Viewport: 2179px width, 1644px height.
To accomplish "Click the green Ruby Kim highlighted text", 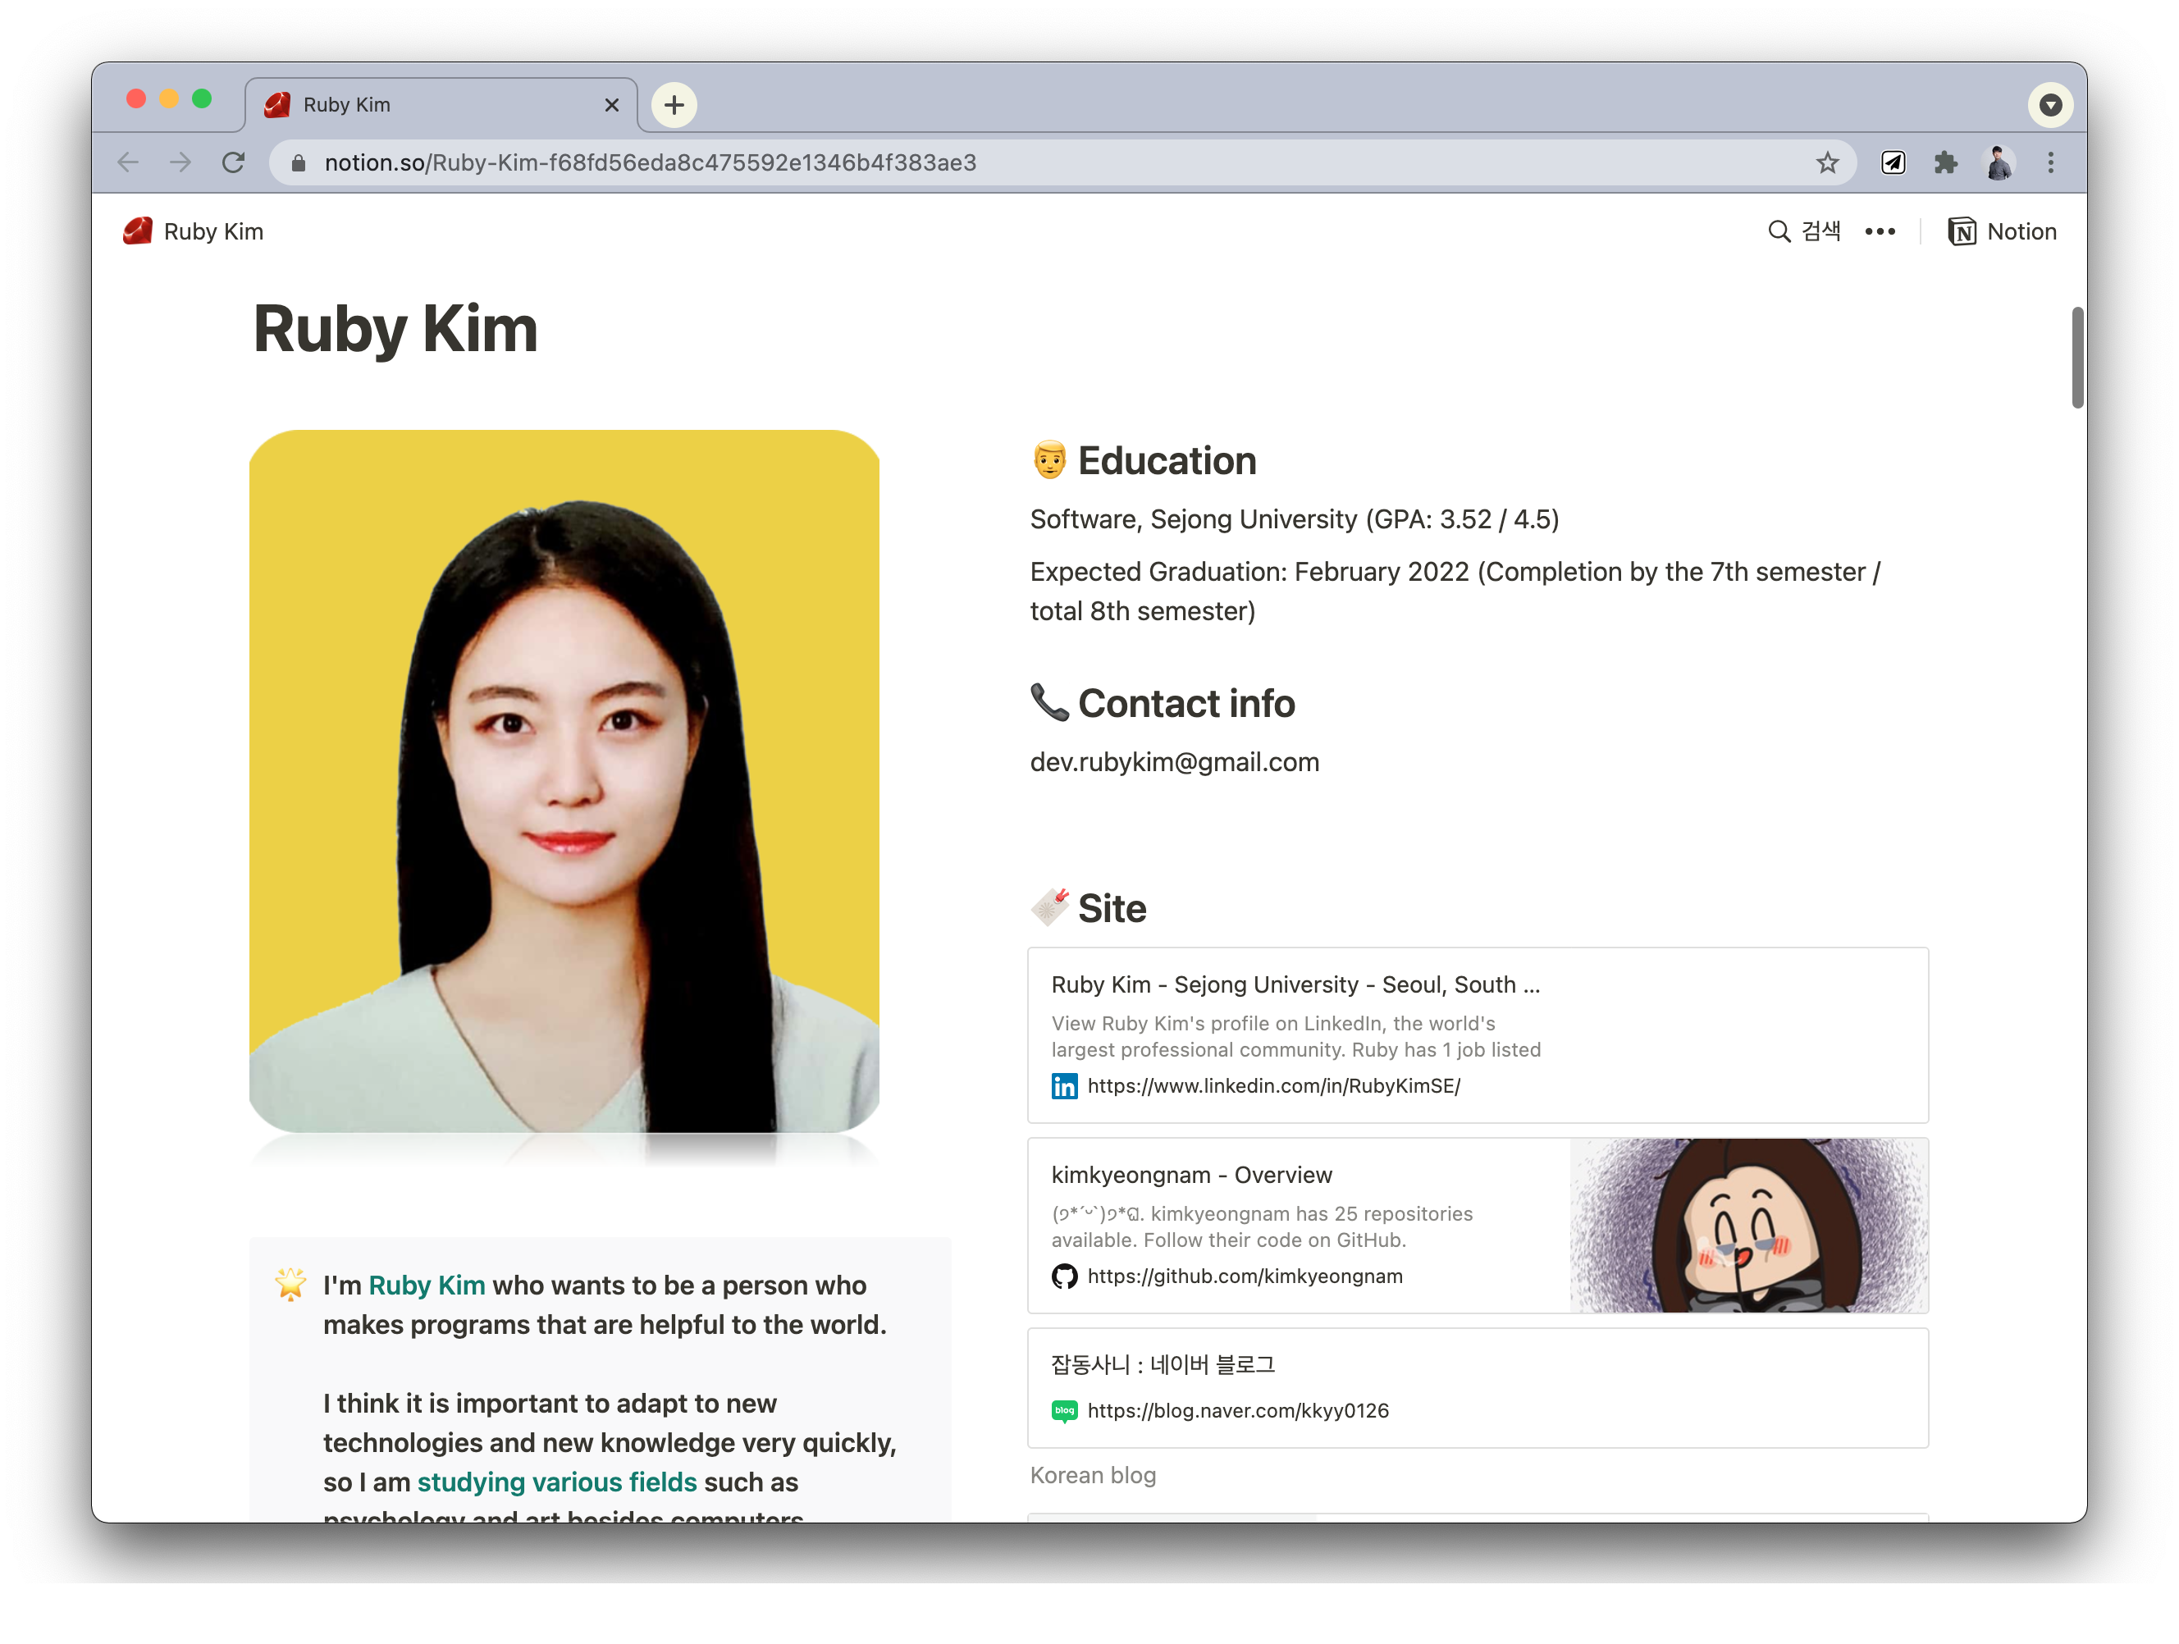I will [427, 1286].
